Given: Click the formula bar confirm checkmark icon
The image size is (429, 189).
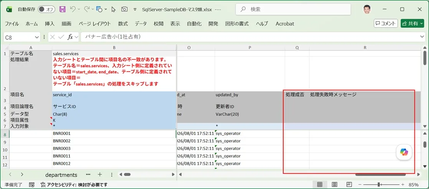Looking at the screenshot, I should 61,37.
